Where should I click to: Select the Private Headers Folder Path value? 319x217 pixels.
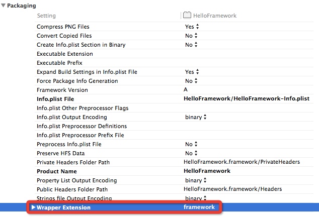242,162
